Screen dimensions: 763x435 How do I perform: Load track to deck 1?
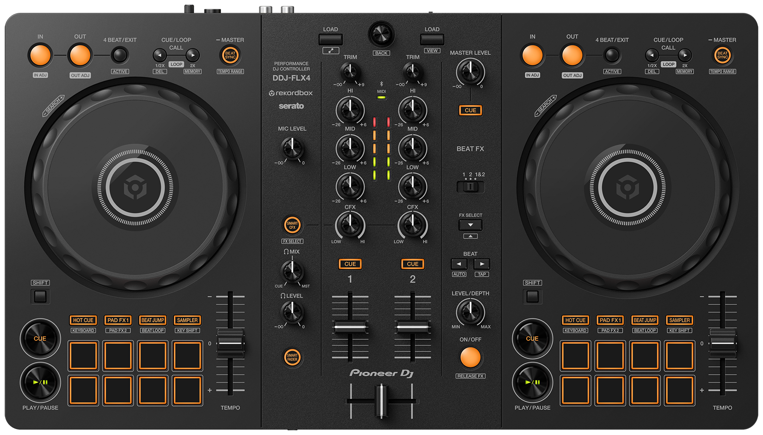[331, 39]
